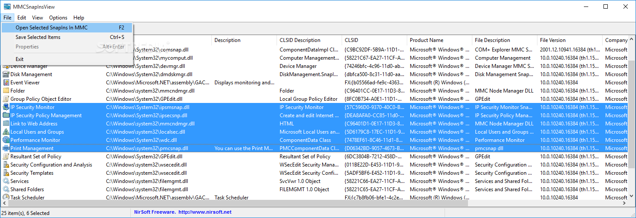Click the Print Management printer icon
The width and height of the screenshot is (636, 218).
6,148
